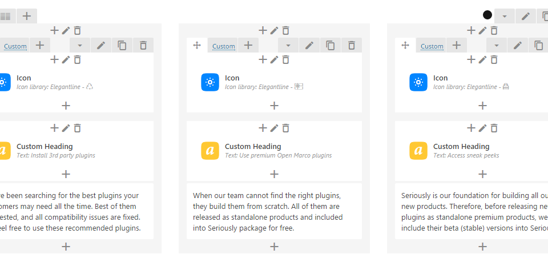Screen dimensions: 548x262
Task: Click move handle of the right column row
Action: (405, 46)
